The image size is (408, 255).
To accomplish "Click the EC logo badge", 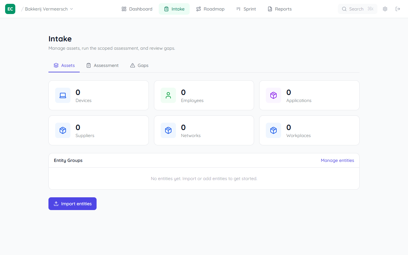I will [10, 9].
